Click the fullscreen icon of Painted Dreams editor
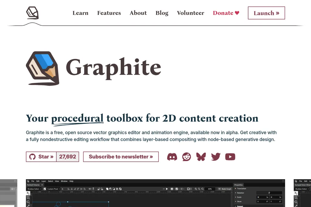Image resolution: width=311 pixels, height=207 pixels. coord(283,181)
